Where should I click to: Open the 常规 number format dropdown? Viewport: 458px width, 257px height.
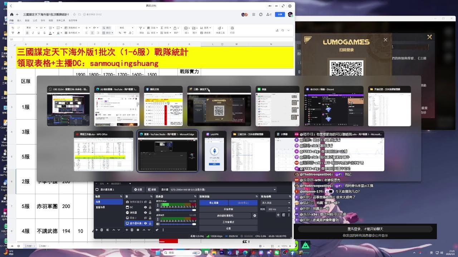point(126,27)
